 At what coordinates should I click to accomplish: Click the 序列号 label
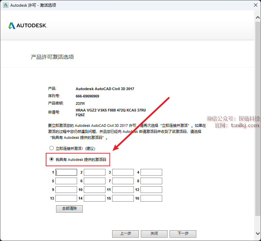(54, 96)
